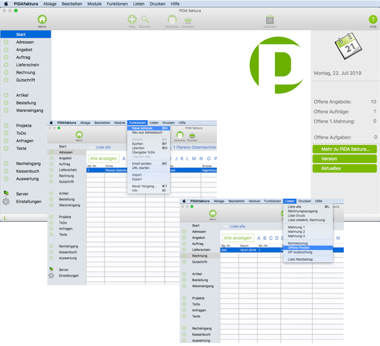Screen dimensions: 380x346
Task: Click the green Aktuelles button
Action: pyautogui.click(x=345, y=168)
